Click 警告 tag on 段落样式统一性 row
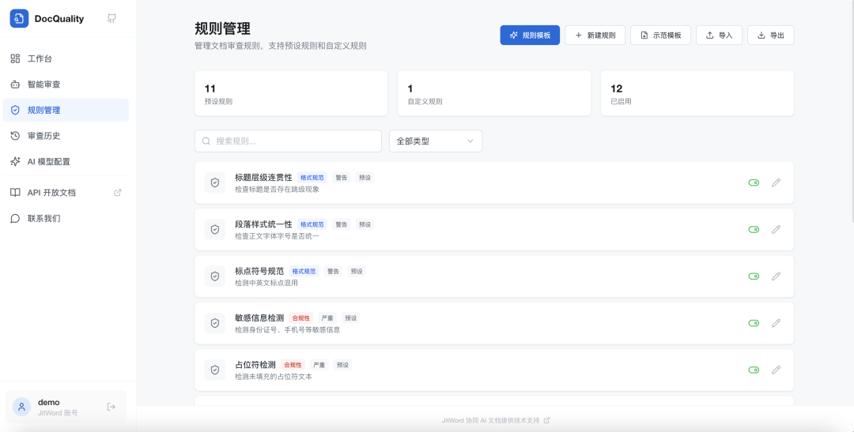Viewport: 854px width, 432px height. click(342, 224)
